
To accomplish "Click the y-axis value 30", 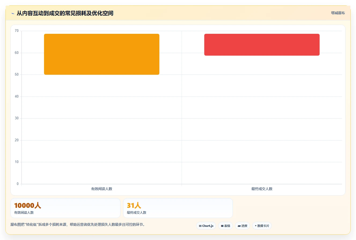I will pyautogui.click(x=17, y=118).
